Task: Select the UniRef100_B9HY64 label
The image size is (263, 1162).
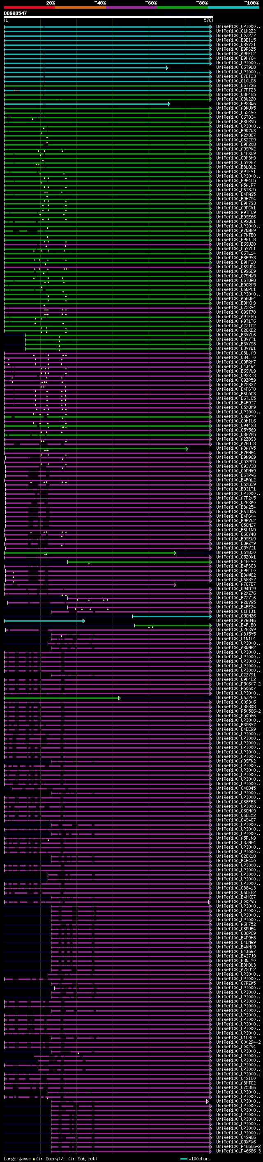Action: (236, 58)
